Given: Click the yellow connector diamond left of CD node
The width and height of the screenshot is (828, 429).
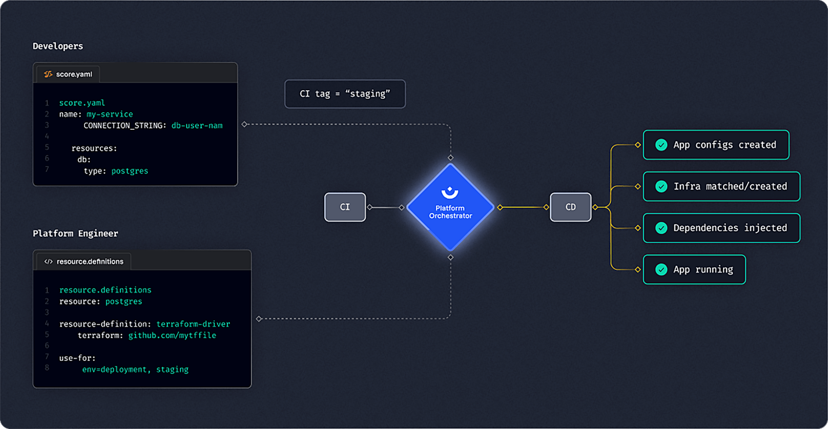Looking at the screenshot, I should [x=546, y=207].
